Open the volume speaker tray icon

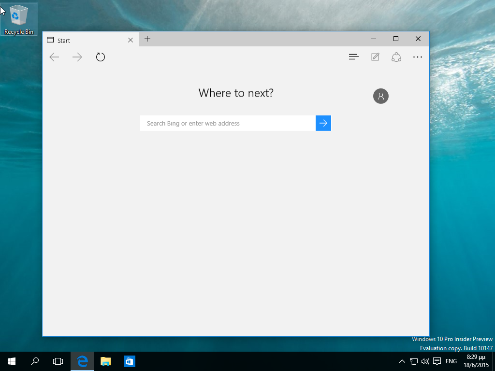pos(425,361)
